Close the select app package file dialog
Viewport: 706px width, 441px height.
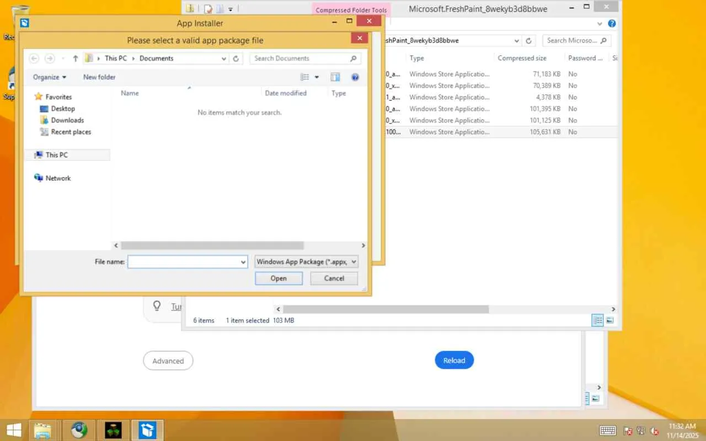[360, 38]
